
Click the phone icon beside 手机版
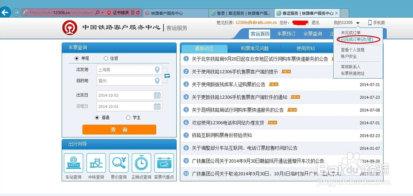[370, 23]
